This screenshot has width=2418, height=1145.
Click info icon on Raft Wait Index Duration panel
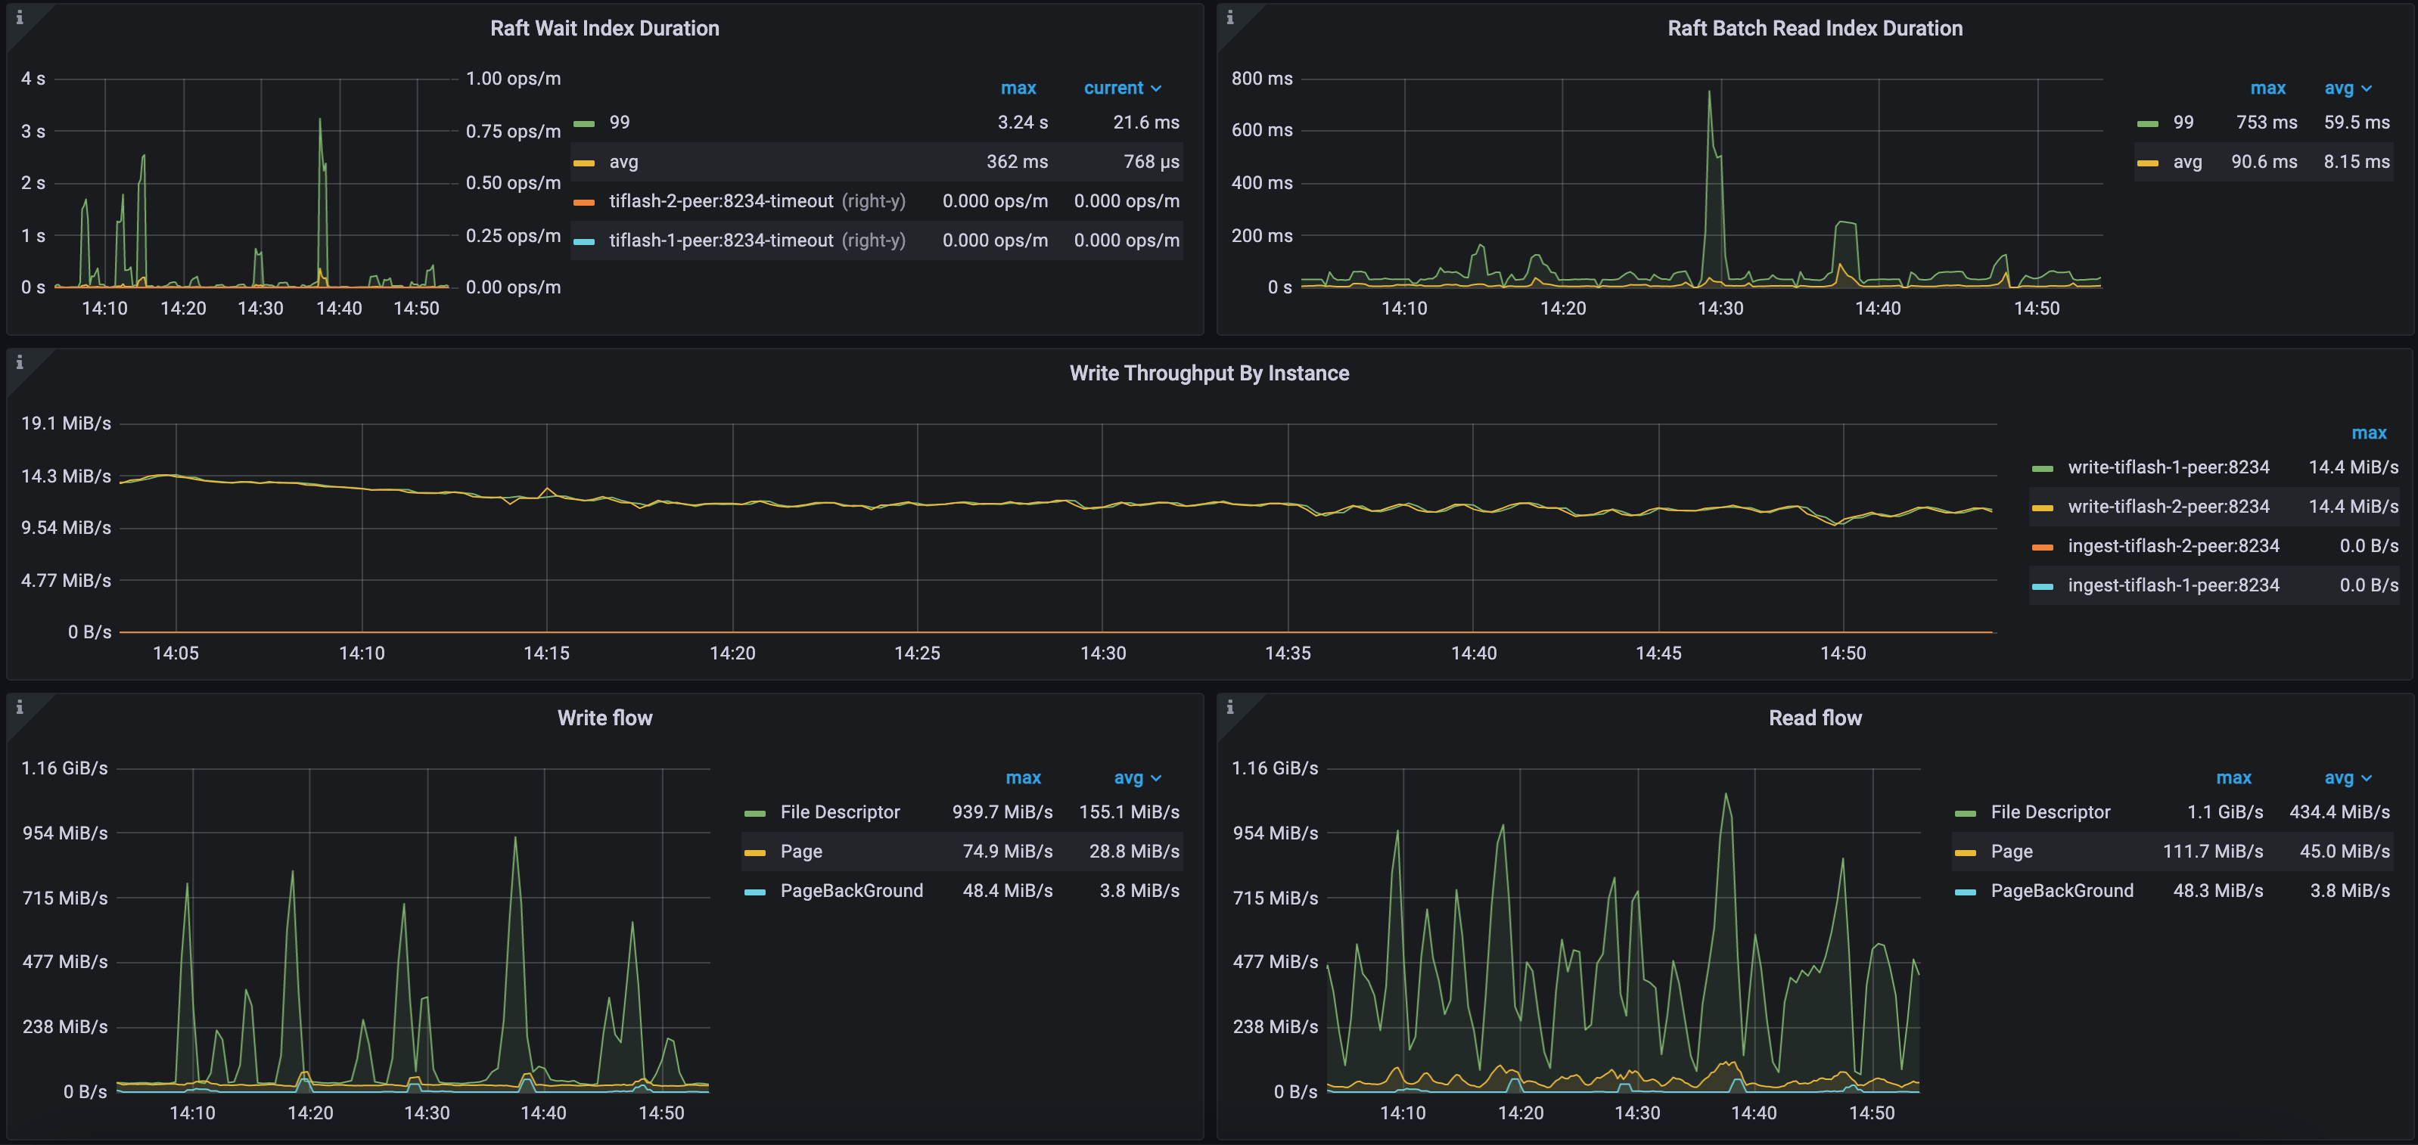pyautogui.click(x=19, y=18)
